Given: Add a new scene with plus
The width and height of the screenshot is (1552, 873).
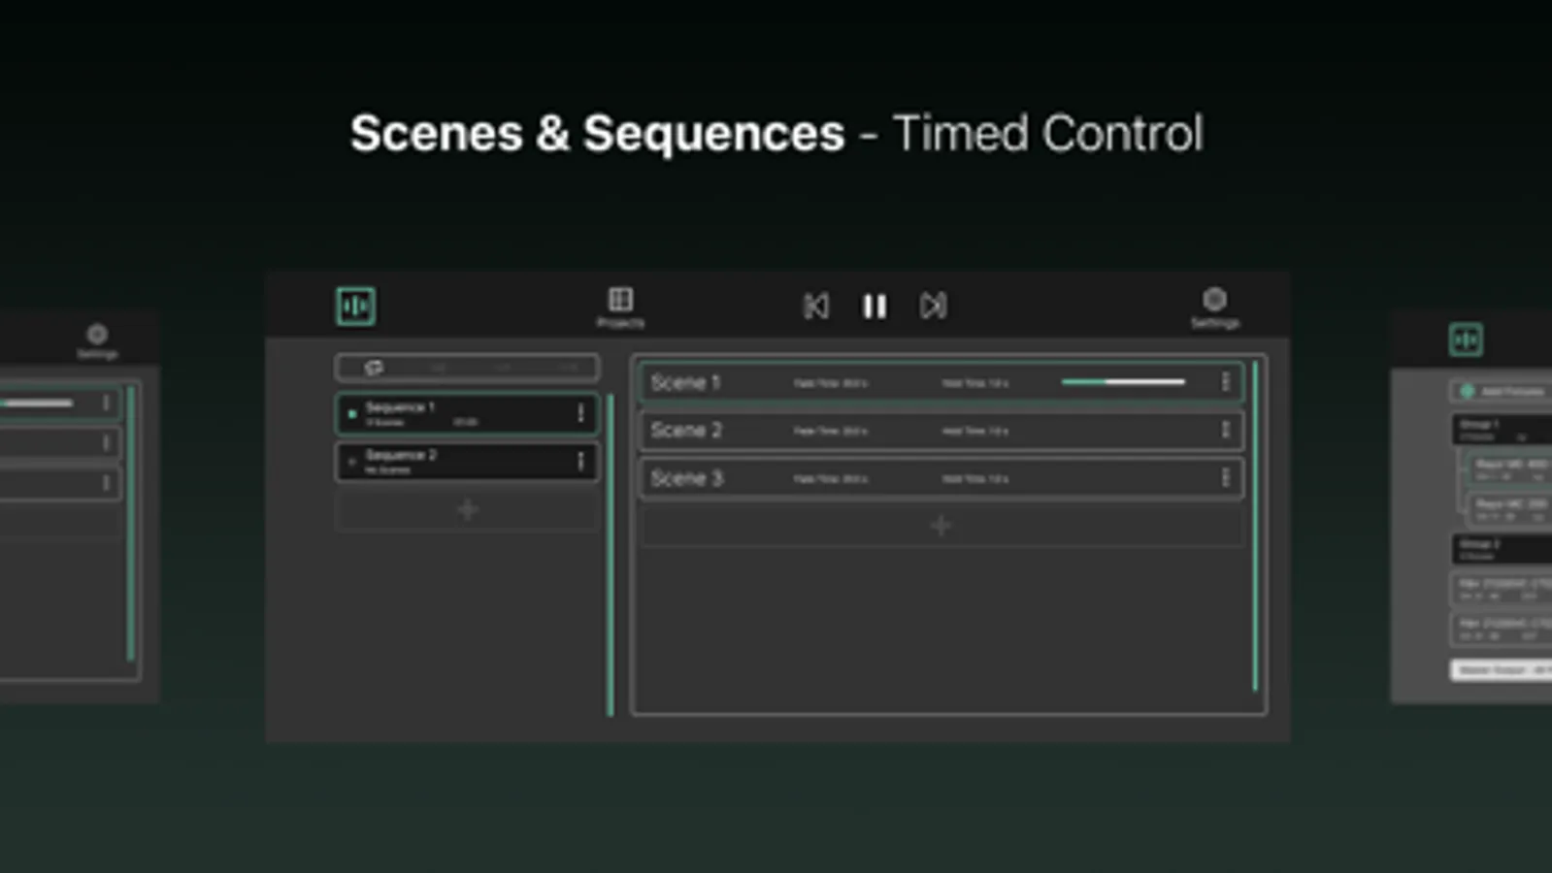Looking at the screenshot, I should tap(941, 526).
